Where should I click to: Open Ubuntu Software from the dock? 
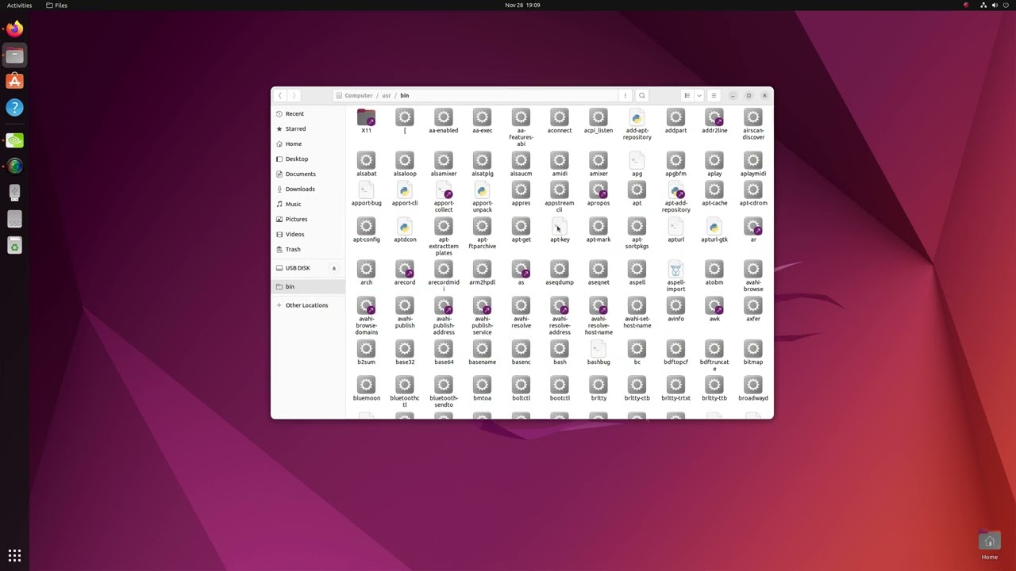coord(14,82)
